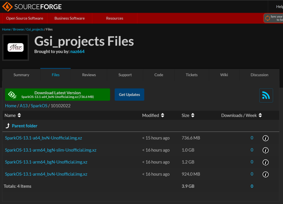Select the Files tab

[x=56, y=75]
